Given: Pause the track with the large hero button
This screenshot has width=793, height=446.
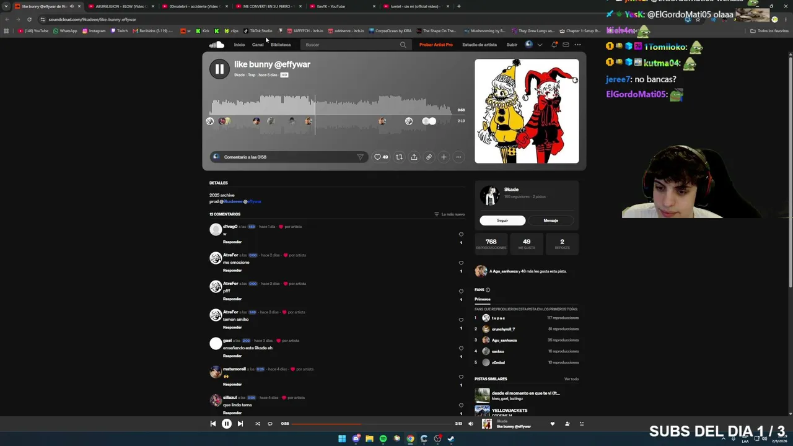Looking at the screenshot, I should pyautogui.click(x=219, y=69).
